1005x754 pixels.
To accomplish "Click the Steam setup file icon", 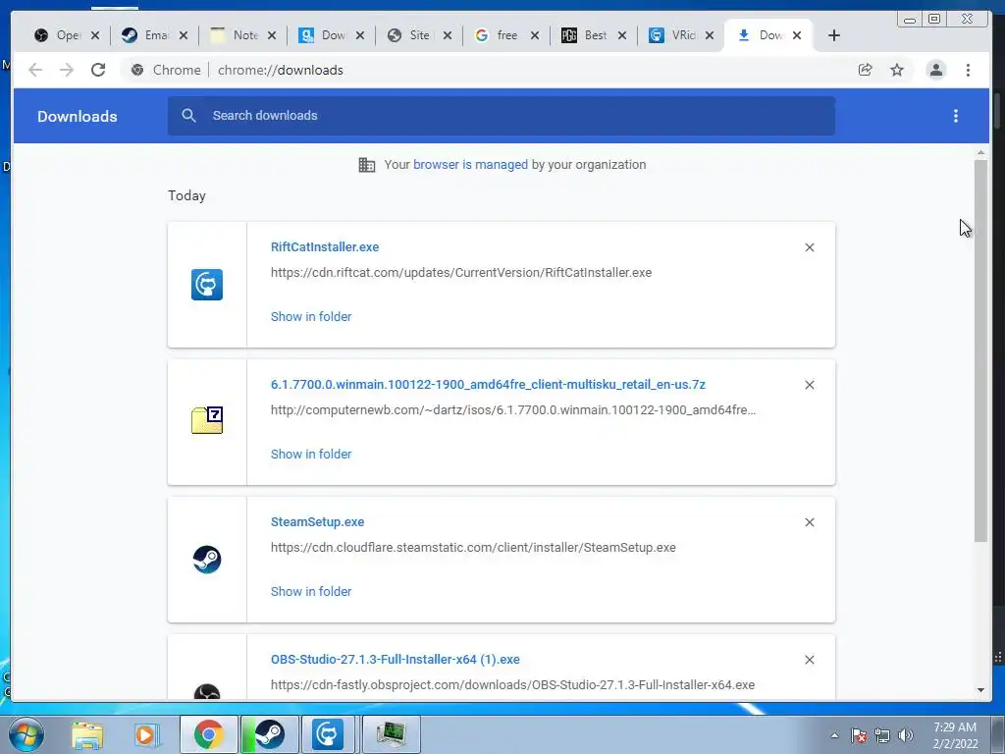I will coord(207,560).
